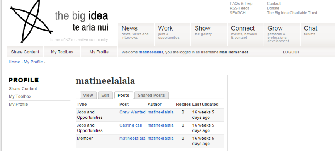335x151 pixels.
Task: Click Share Content in top bar
Action: pyautogui.click(x=25, y=52)
